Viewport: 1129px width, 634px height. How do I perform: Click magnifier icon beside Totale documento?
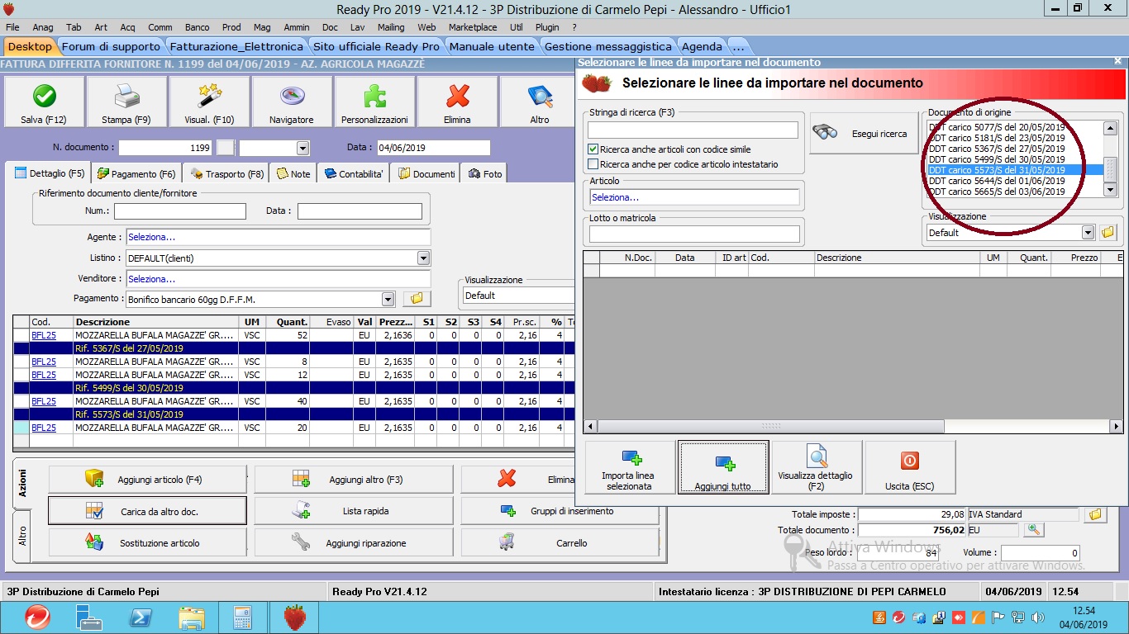pyautogui.click(x=1033, y=530)
